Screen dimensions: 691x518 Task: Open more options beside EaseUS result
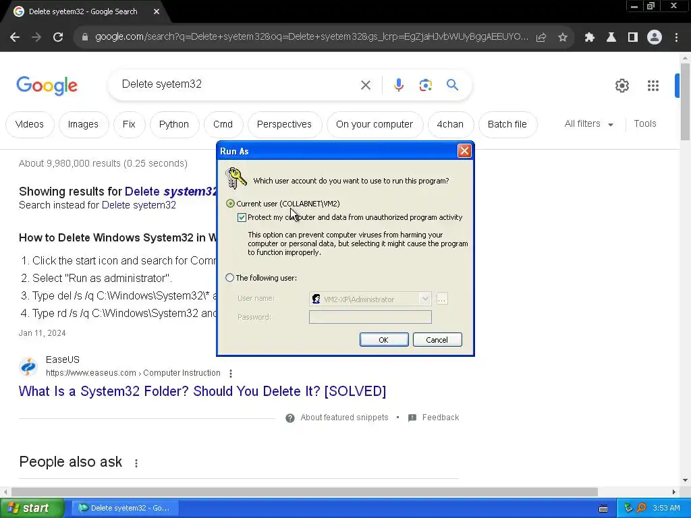(231, 374)
